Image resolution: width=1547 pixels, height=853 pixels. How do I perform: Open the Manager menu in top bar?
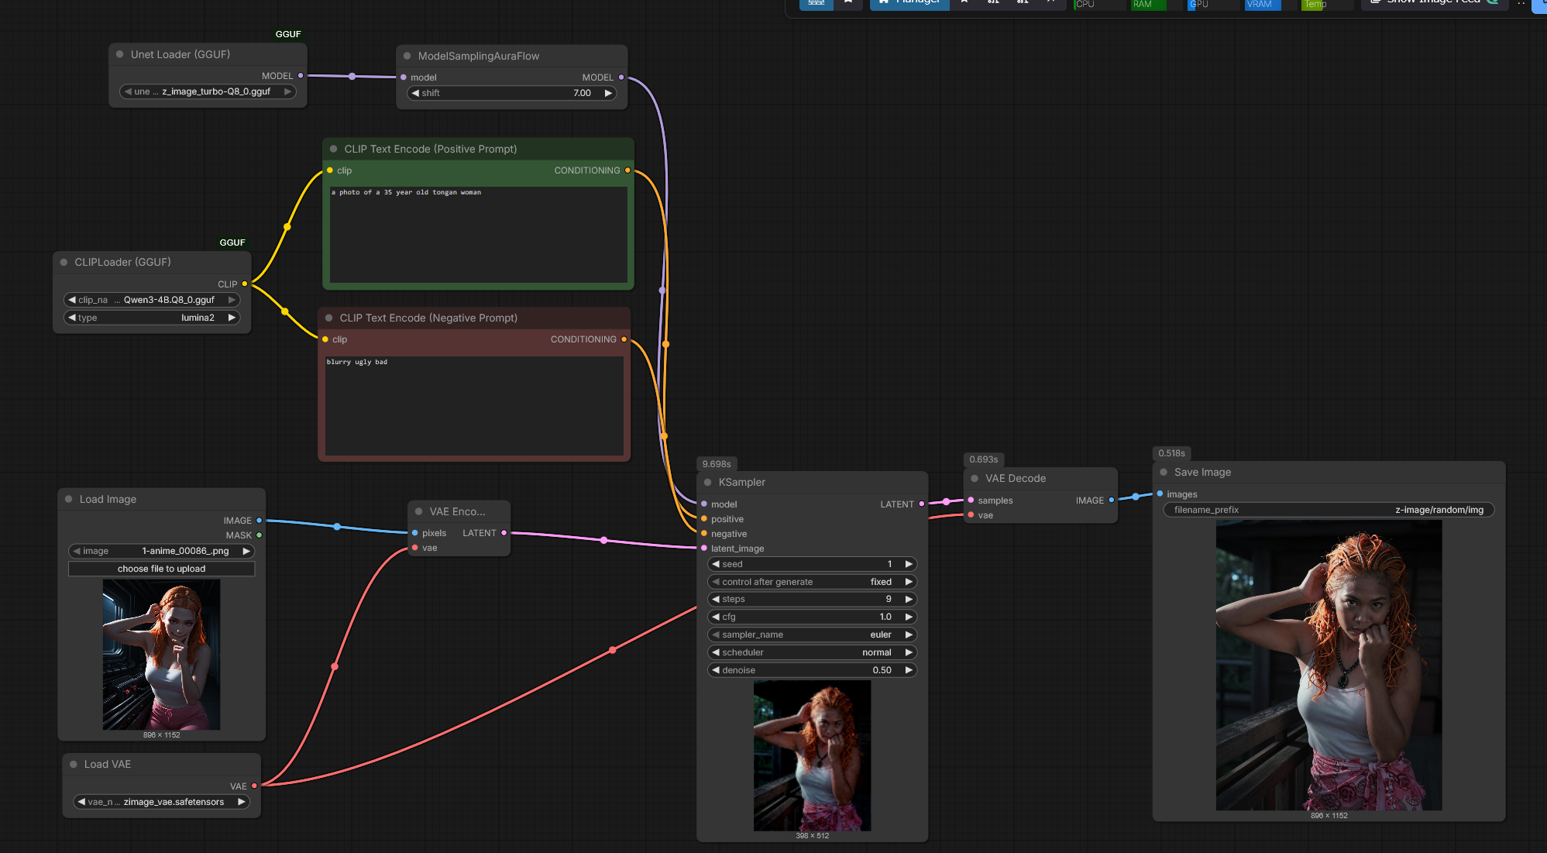(909, 2)
